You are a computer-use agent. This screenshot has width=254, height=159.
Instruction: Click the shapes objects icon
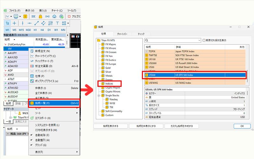[x=64, y=23]
